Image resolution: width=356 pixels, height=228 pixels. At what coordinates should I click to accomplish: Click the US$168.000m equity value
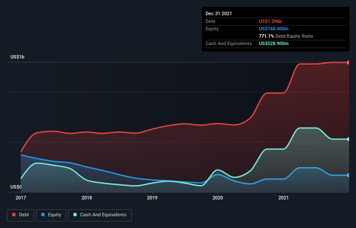click(274, 29)
